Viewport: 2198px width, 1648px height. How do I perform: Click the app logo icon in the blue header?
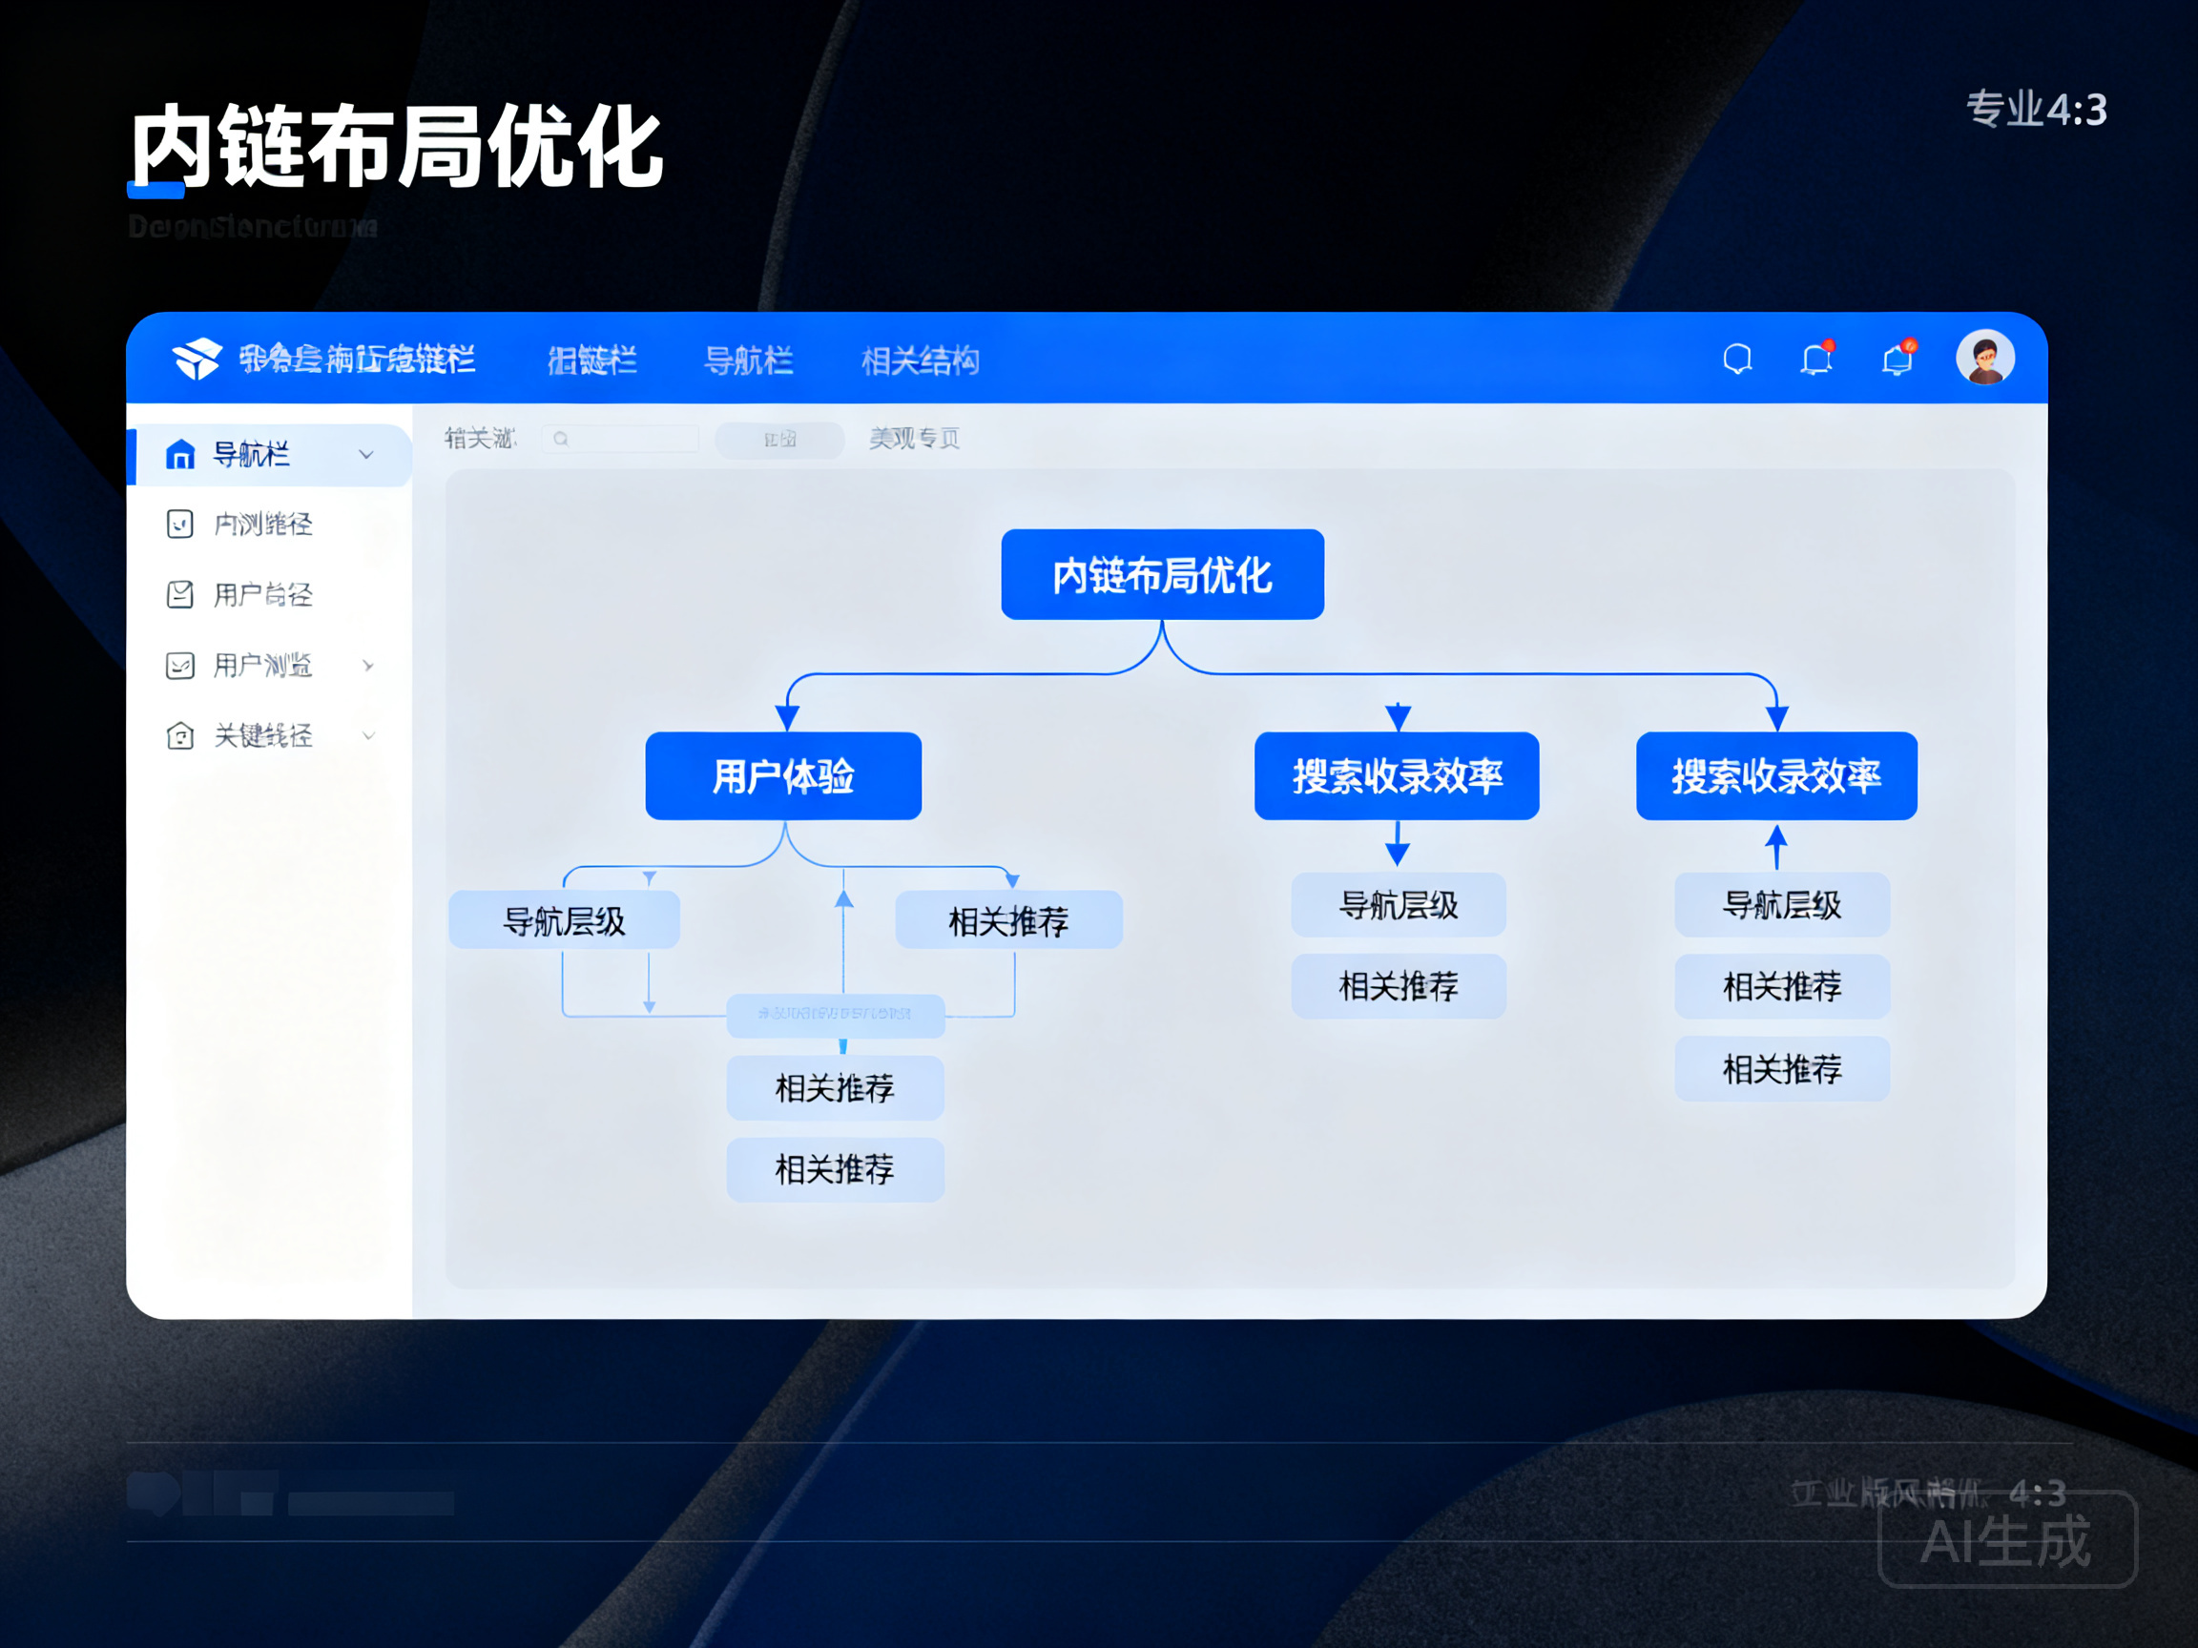click(197, 358)
